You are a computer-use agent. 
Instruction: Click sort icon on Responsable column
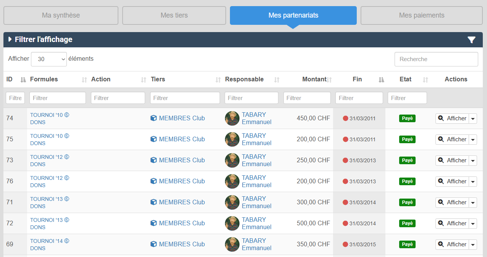coord(277,79)
